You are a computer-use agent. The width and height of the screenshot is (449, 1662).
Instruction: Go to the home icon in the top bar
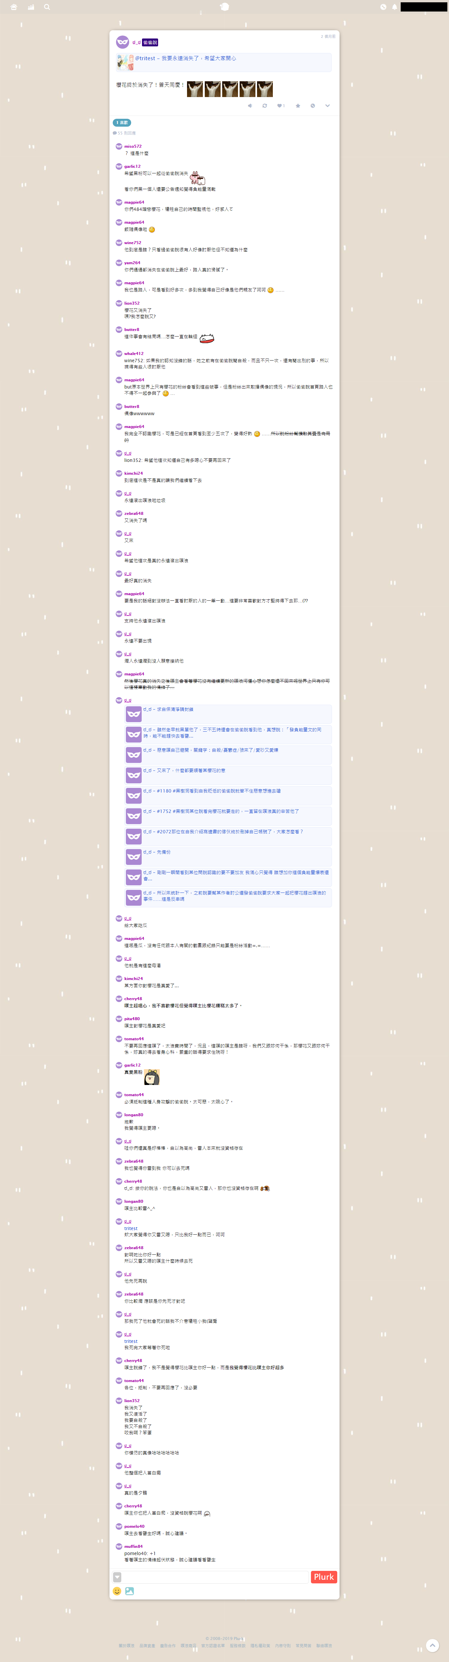(14, 7)
